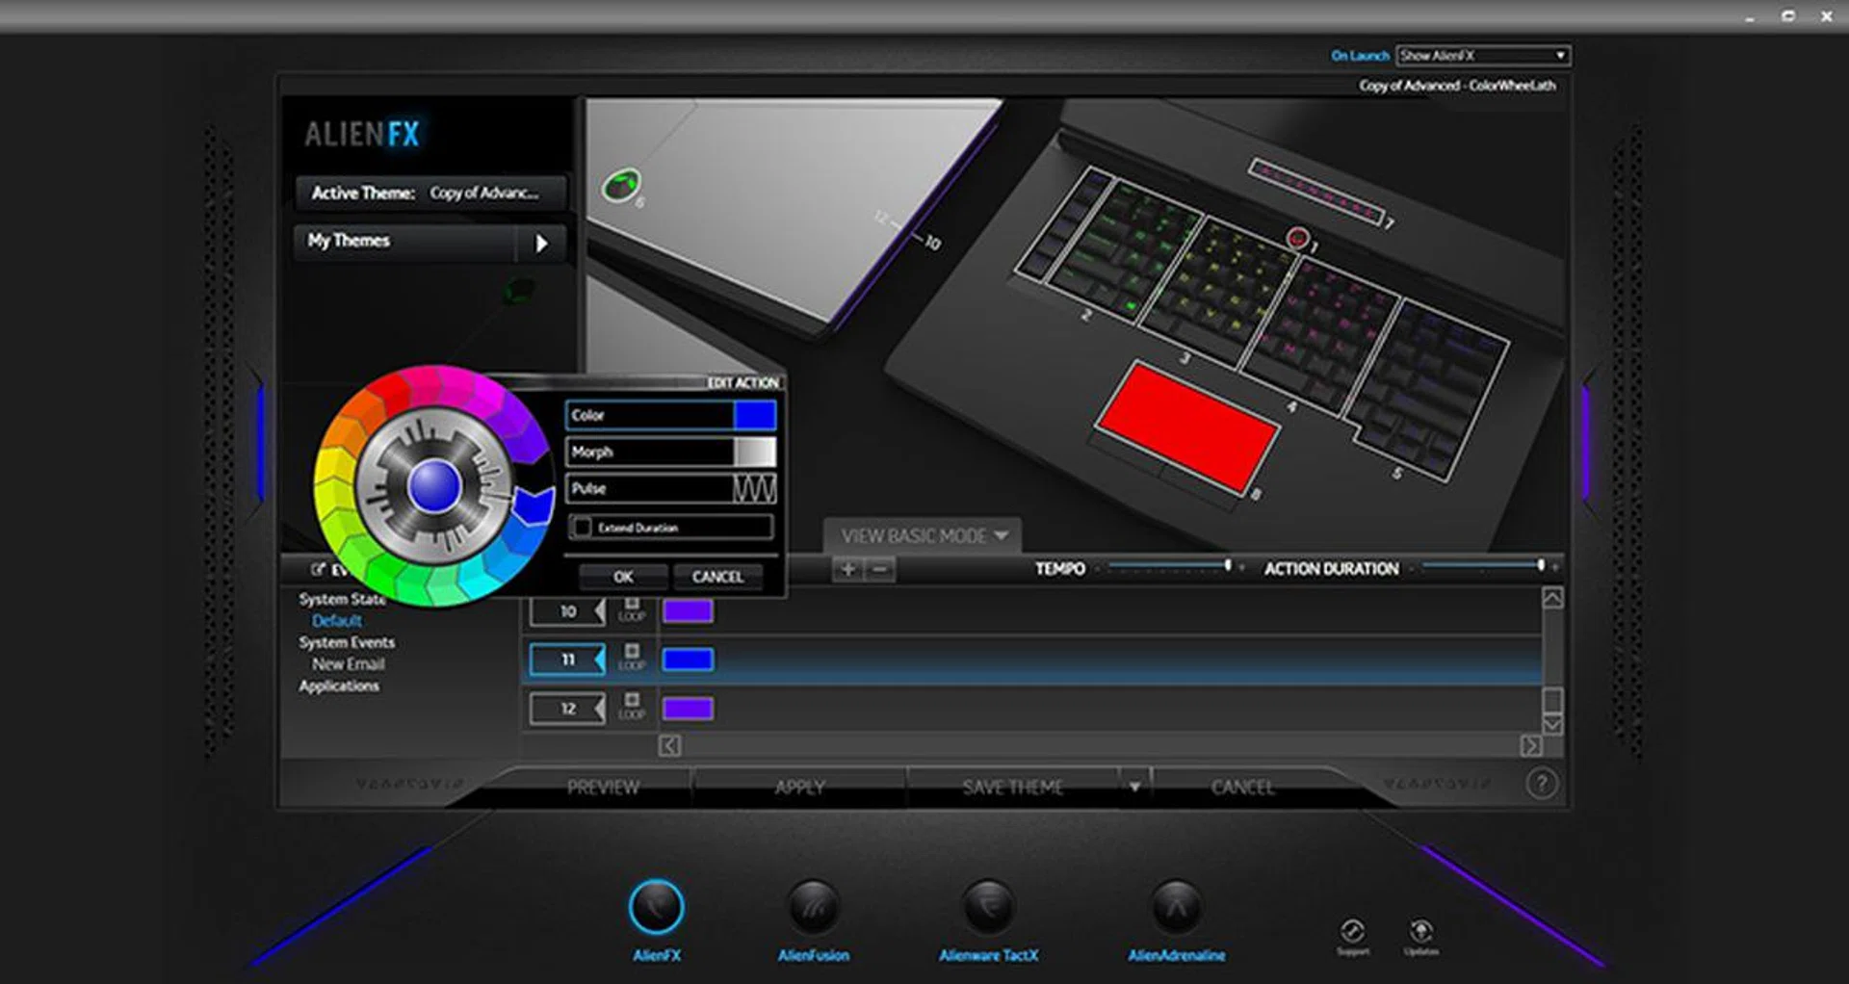Open the AlienFX module icon
The height and width of the screenshot is (984, 1849).
click(x=656, y=907)
